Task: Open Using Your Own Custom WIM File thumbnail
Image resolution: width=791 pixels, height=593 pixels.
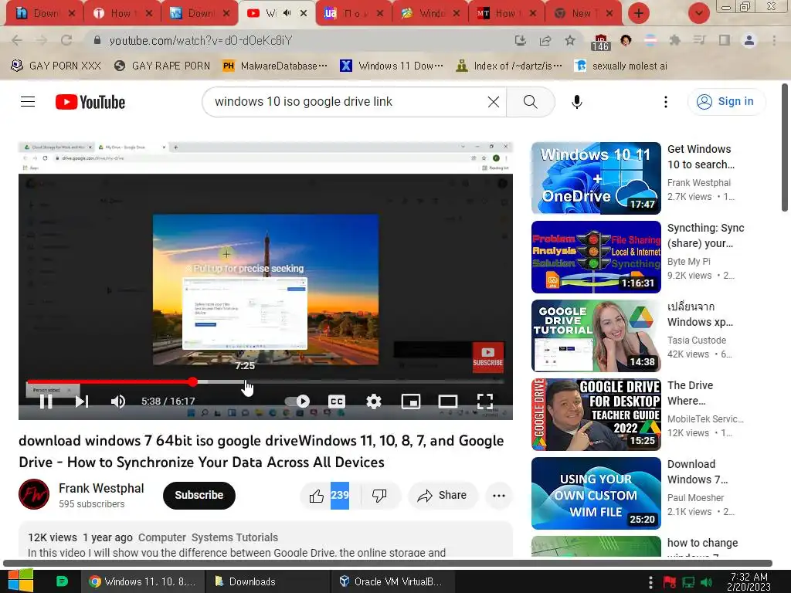Action: (x=596, y=493)
